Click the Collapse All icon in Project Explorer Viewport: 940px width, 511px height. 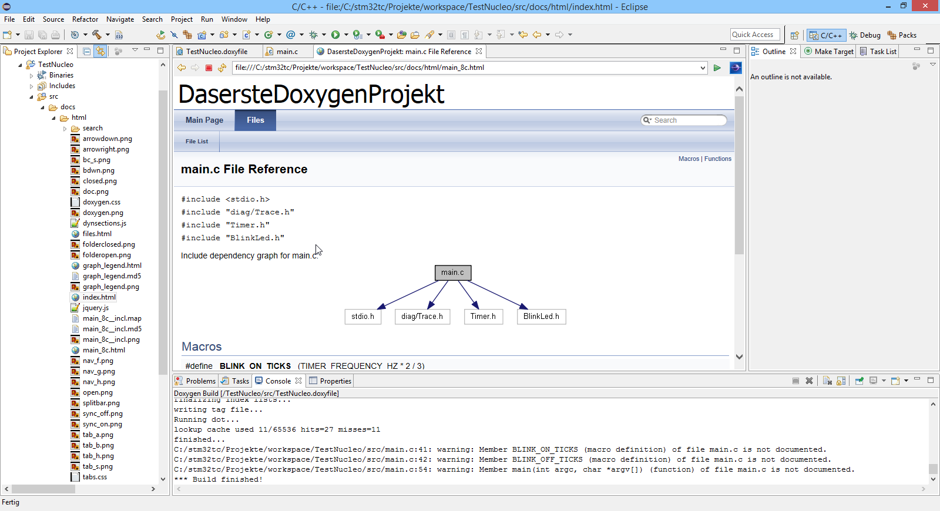point(87,51)
